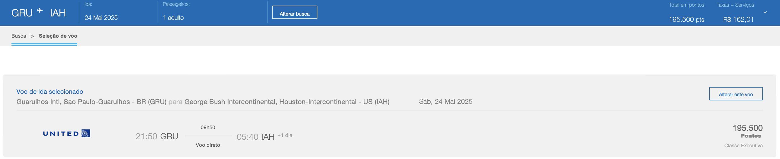Click the 09h50 flight duration label
Image resolution: width=780 pixels, height=159 pixels.
click(x=208, y=128)
